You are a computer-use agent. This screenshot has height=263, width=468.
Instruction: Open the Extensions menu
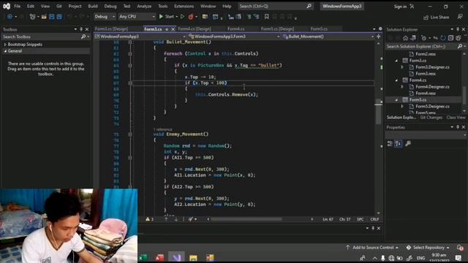[x=184, y=7]
